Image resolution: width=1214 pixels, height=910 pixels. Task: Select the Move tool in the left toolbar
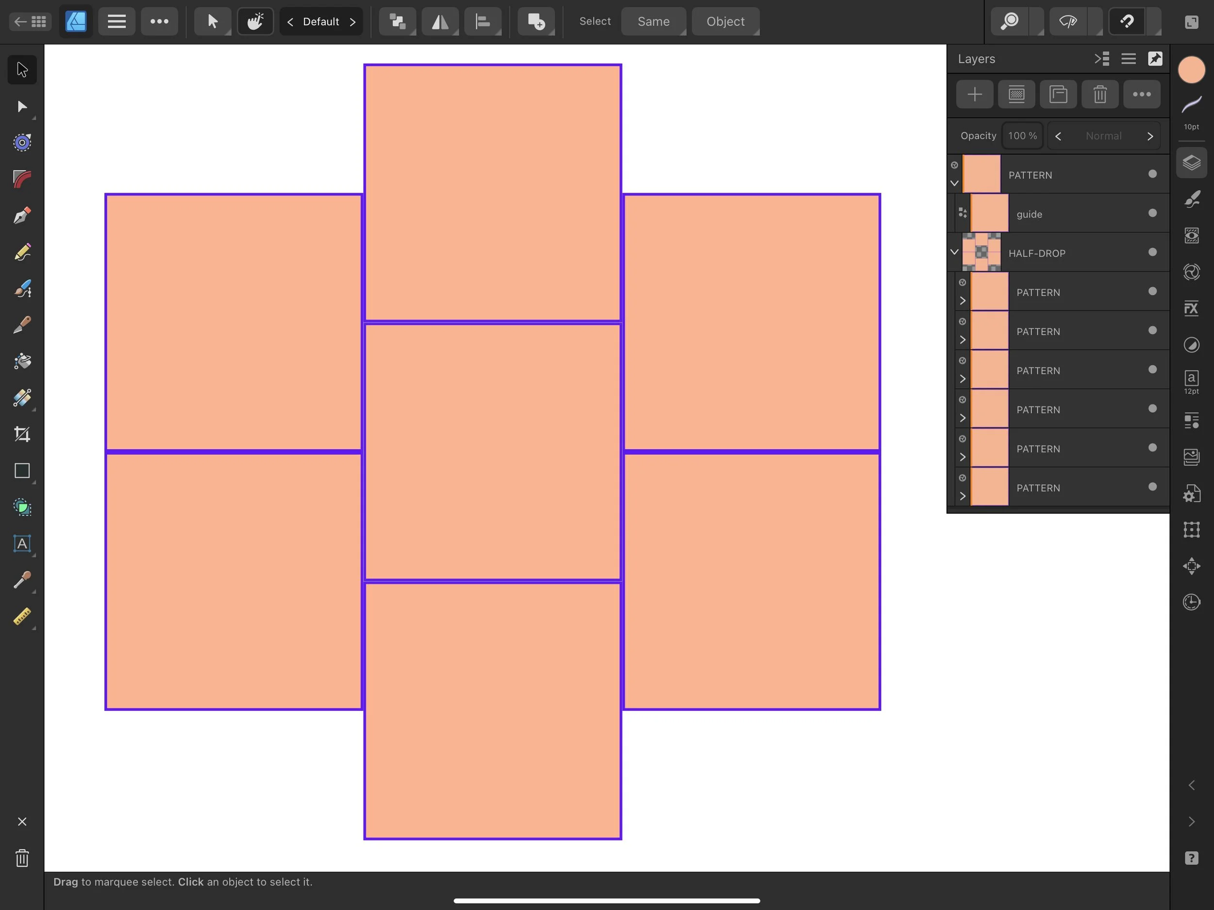point(21,69)
